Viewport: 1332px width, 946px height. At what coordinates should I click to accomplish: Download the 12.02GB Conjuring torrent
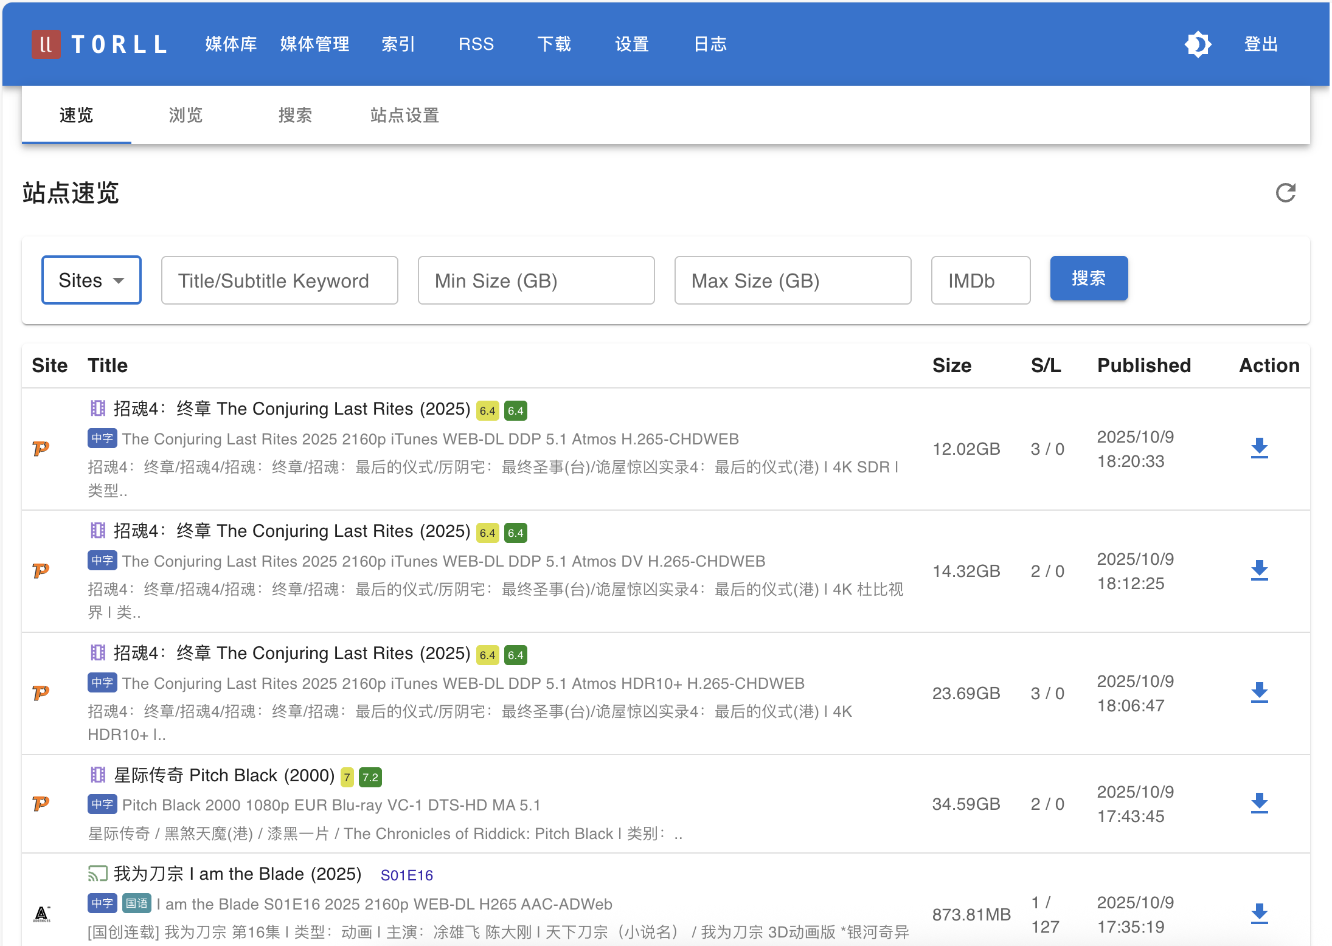(x=1259, y=449)
